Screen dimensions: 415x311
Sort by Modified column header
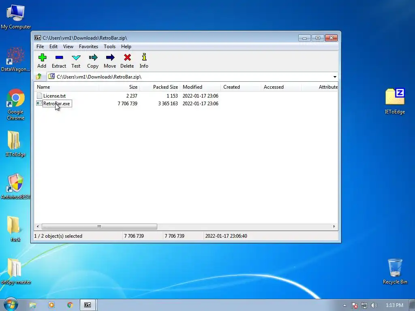(200, 87)
